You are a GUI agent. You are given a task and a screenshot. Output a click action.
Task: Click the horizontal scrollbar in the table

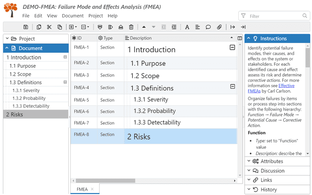105,181
